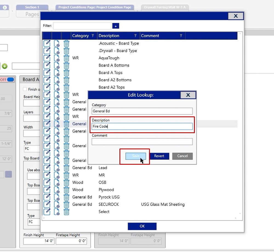Click into the Comment text field
Image resolution: width=274 pixels, height=252 pixels.
142,142
